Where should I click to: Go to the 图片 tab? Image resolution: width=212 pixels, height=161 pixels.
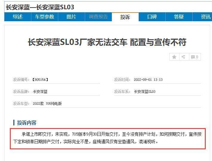pos(71,17)
